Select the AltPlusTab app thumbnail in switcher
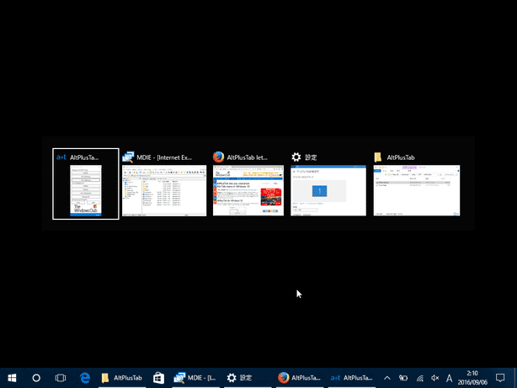 [86, 190]
